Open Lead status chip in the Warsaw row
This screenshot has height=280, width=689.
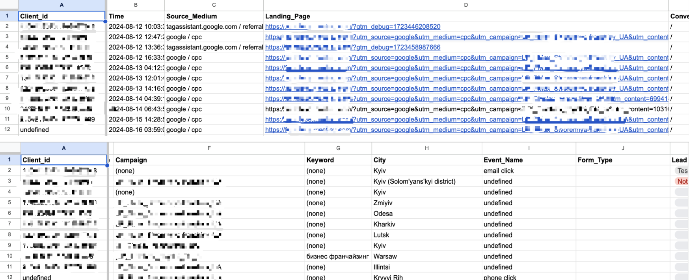[682, 256]
